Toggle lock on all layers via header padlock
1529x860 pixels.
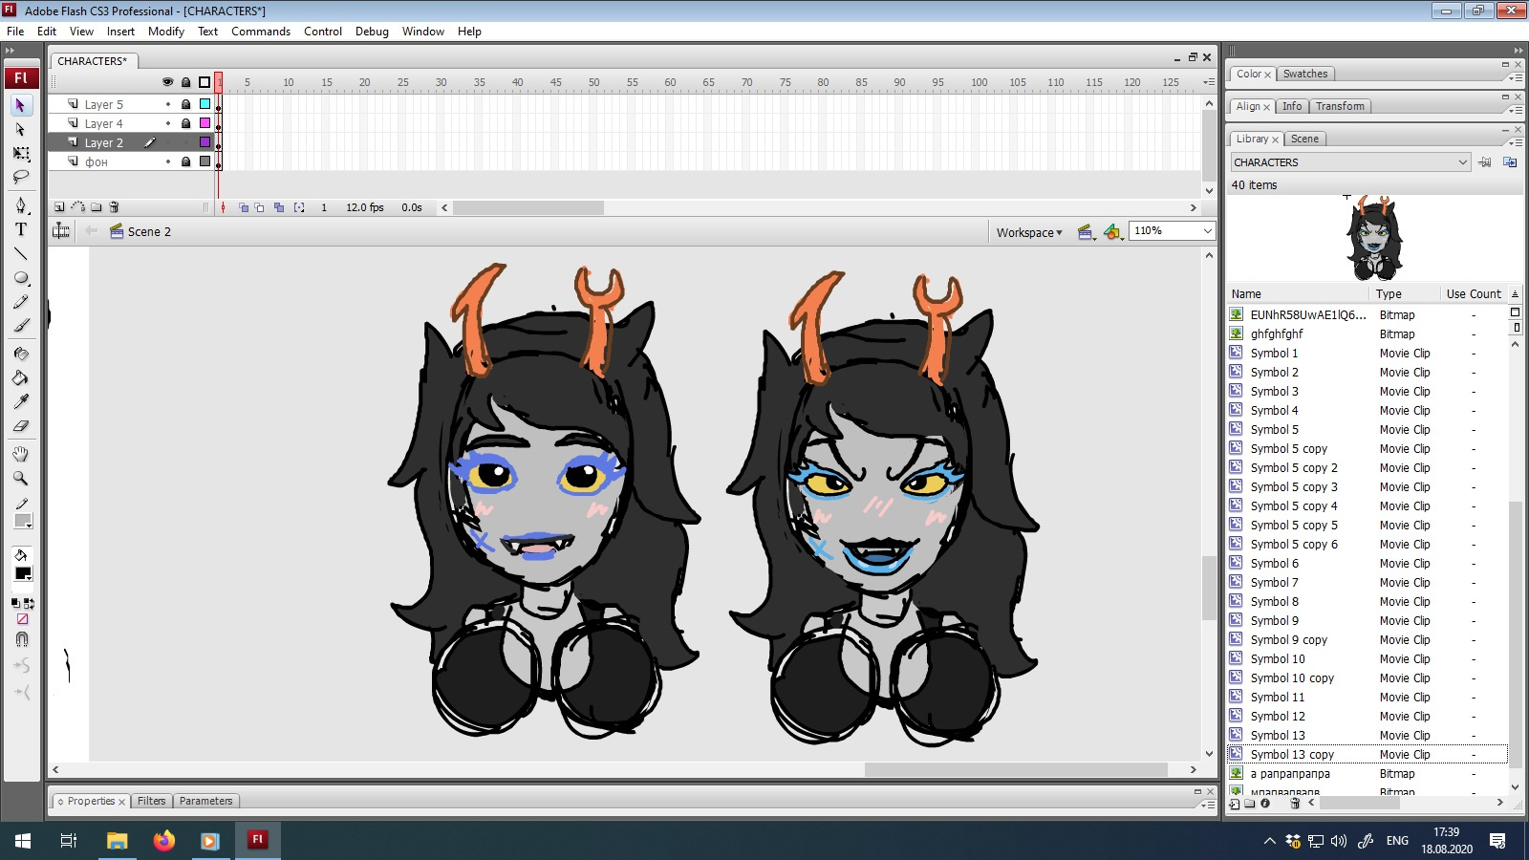tap(186, 82)
